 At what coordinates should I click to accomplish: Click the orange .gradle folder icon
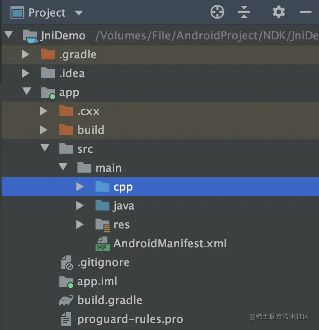pos(48,54)
